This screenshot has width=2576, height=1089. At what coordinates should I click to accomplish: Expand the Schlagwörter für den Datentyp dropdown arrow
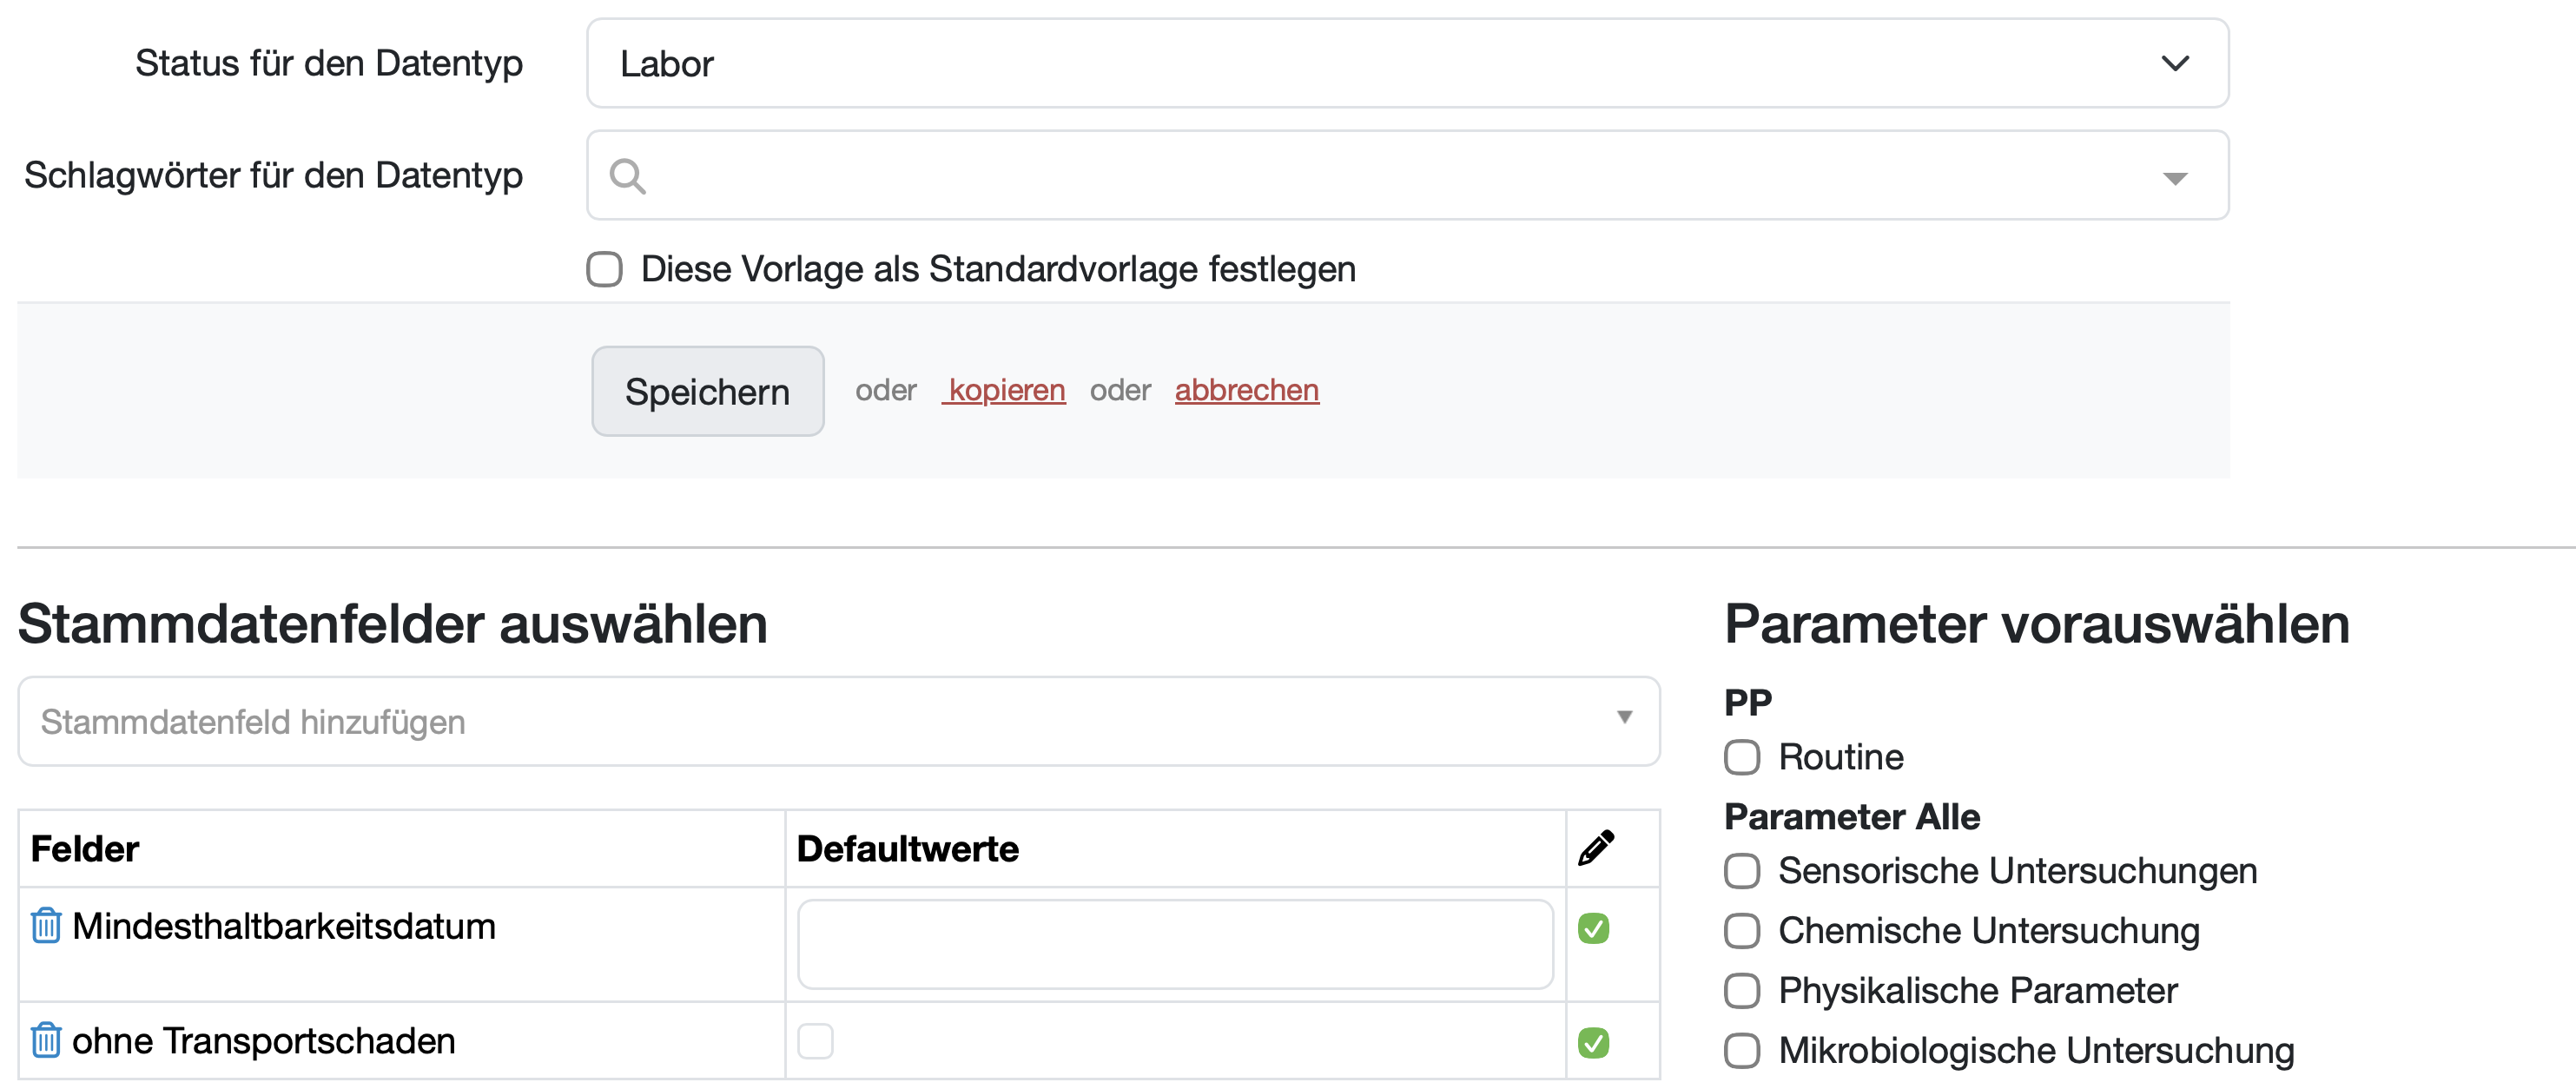point(2174,178)
